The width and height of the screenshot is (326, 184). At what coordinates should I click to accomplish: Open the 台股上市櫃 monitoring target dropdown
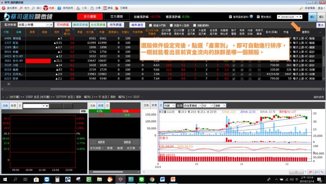pyautogui.click(x=48, y=25)
